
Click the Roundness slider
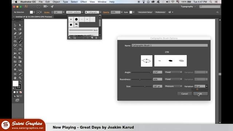coord(142,79)
